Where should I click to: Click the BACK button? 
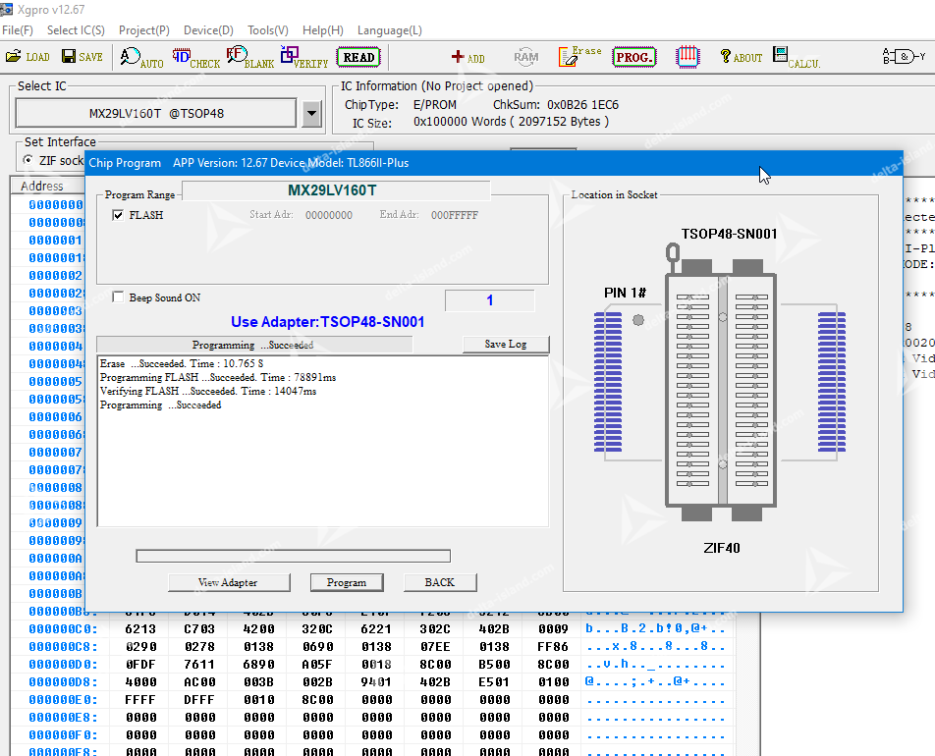click(x=440, y=582)
